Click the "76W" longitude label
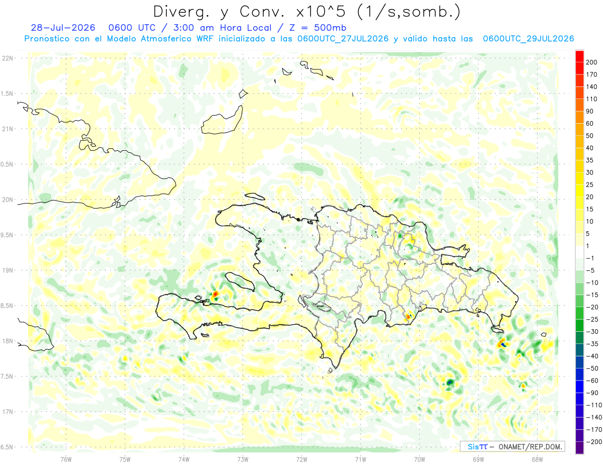 66,459
